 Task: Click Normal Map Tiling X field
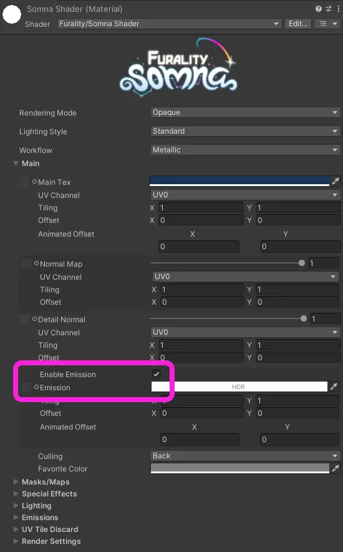(x=201, y=289)
